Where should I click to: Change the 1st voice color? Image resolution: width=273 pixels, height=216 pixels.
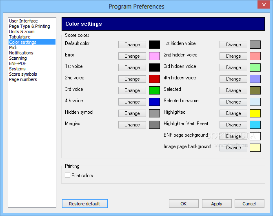132,67
